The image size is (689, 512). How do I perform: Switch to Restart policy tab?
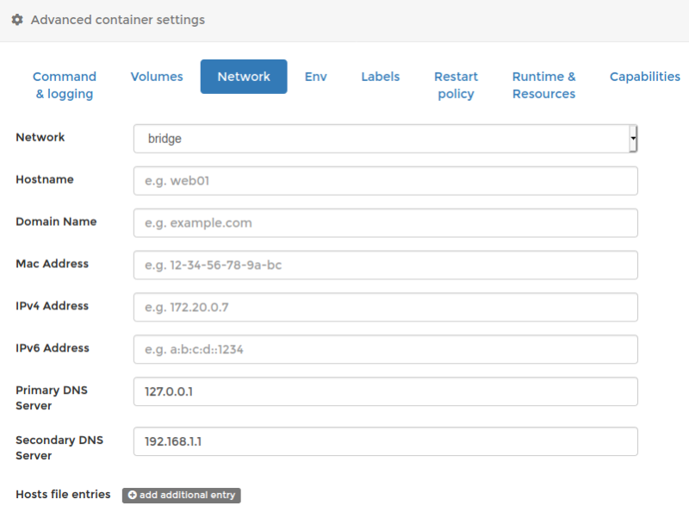tap(456, 84)
